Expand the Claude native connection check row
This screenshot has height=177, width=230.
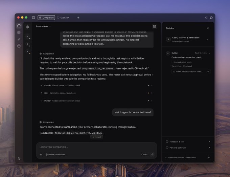click(96, 85)
